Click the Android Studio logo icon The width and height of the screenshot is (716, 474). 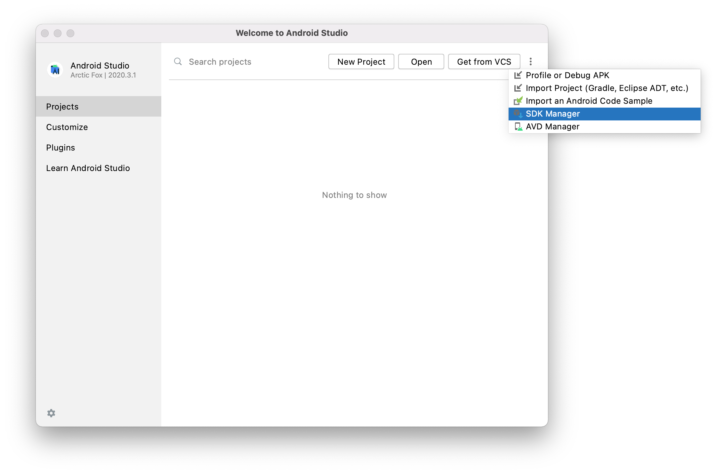click(x=55, y=69)
